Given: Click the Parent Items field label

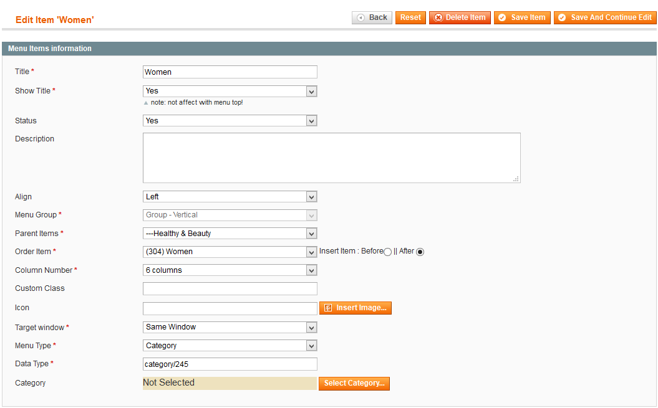Looking at the screenshot, I should (x=37, y=233).
